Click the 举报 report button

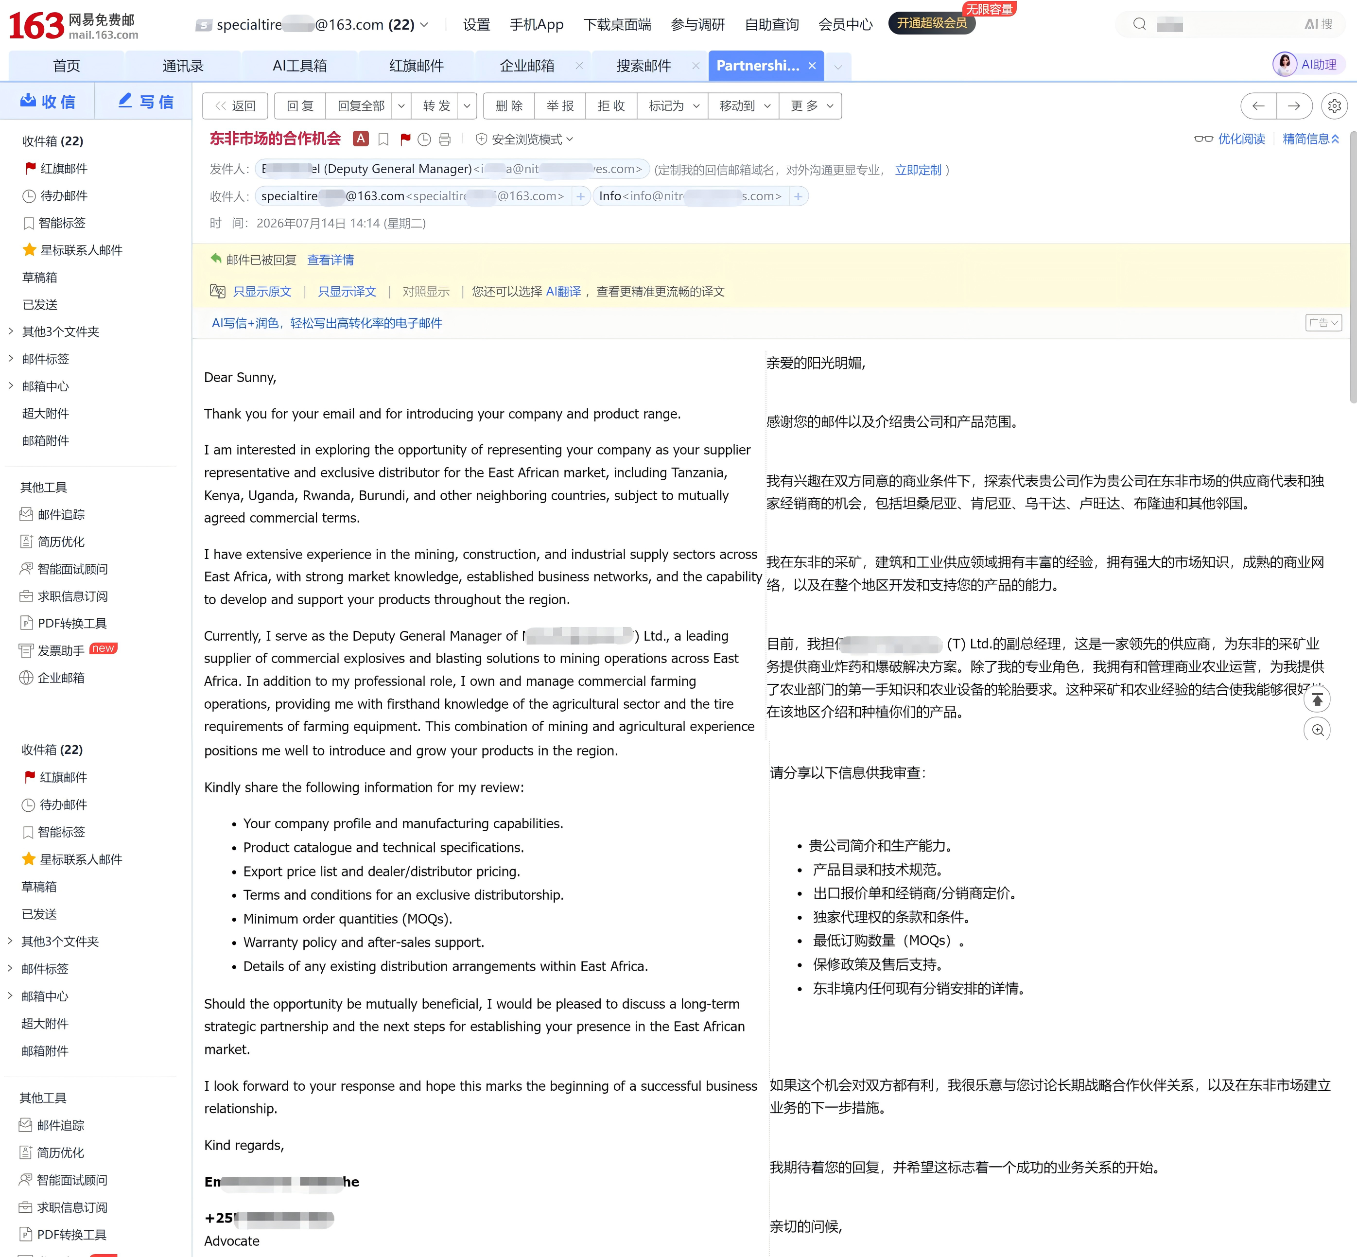(x=560, y=106)
